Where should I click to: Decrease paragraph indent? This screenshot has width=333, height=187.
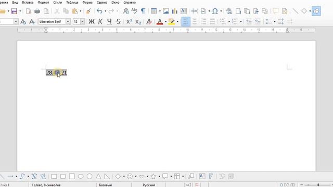258,21
